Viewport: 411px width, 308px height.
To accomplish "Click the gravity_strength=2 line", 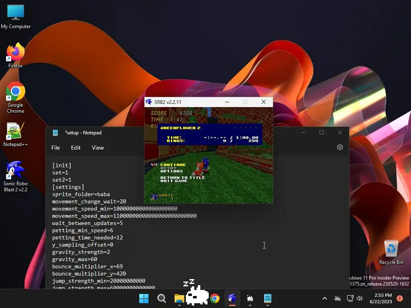I will click(x=81, y=252).
